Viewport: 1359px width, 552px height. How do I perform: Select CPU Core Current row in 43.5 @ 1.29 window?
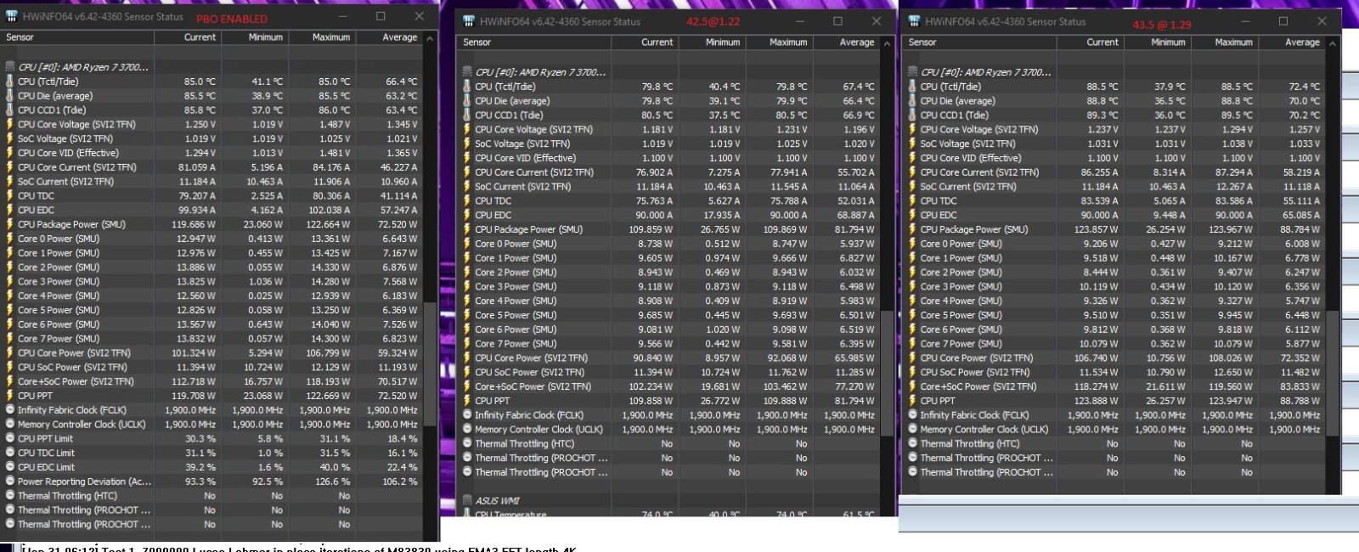pos(1114,172)
